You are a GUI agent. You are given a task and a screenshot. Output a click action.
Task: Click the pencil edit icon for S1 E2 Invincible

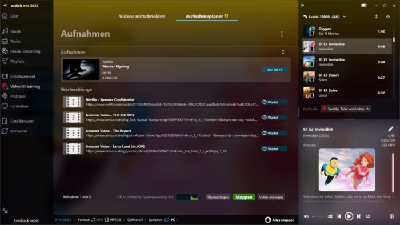pyautogui.click(x=390, y=129)
